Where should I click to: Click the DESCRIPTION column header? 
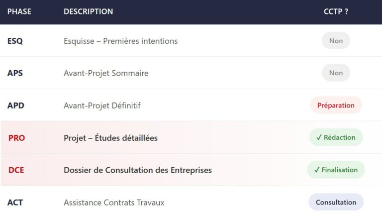pyautogui.click(x=88, y=11)
